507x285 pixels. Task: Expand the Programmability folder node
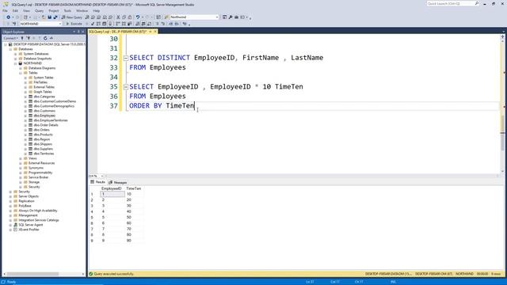click(21, 173)
